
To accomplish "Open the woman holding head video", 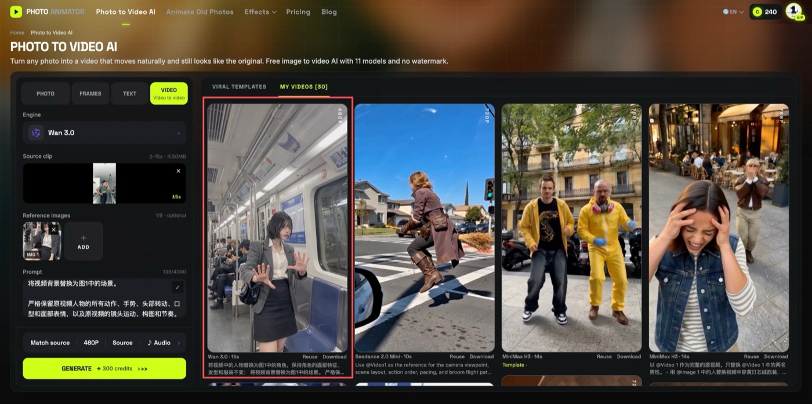I will point(719,227).
